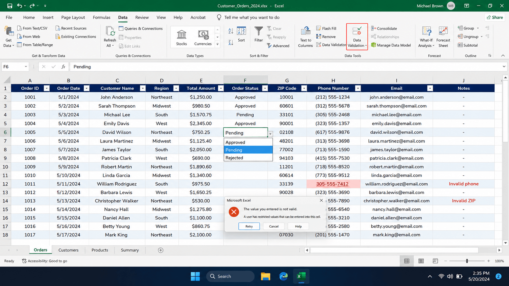Open Advanced filter options
This screenshot has width=509, height=286.
coord(278,46)
